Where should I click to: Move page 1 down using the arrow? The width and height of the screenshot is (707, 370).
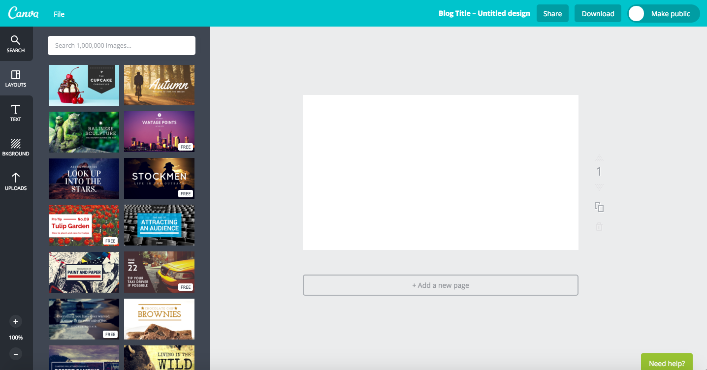pyautogui.click(x=599, y=187)
